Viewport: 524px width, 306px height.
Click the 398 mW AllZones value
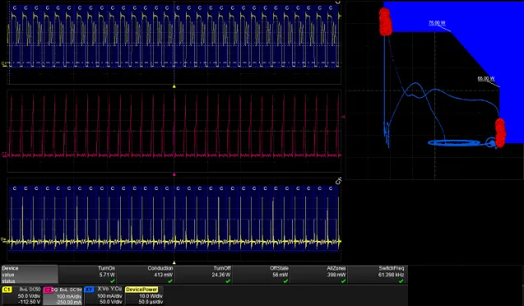336,275
